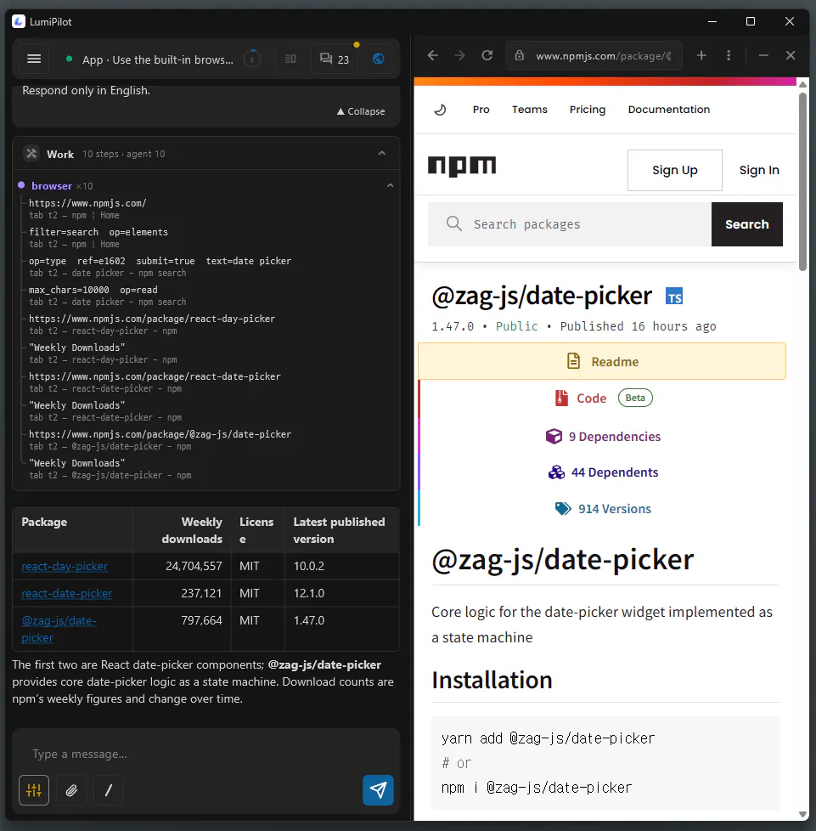Open npm Documentation link
Screen dimensions: 816x831
669,110
